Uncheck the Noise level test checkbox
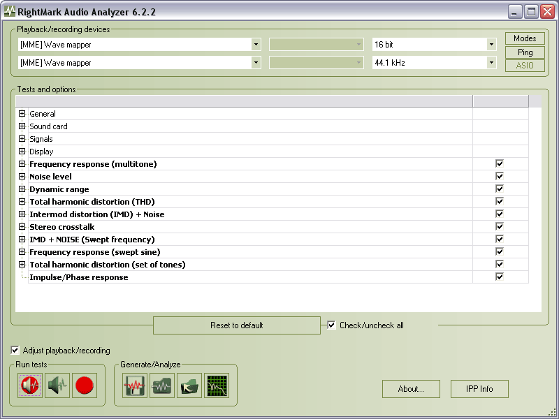Viewport: 559px width, 419px height. 500,176
